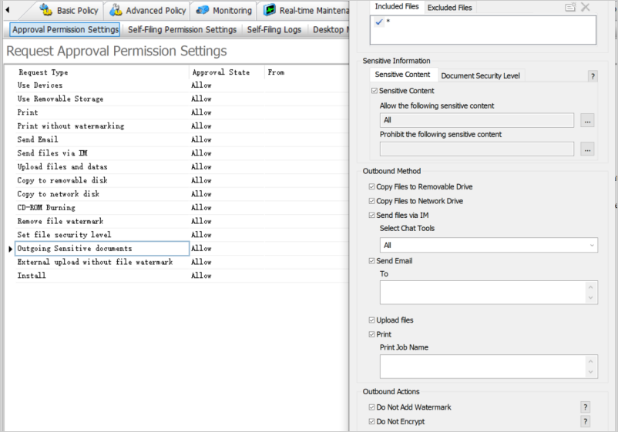The height and width of the screenshot is (432, 618).
Task: Open help for Do Not Encrypt
Action: pyautogui.click(x=586, y=421)
